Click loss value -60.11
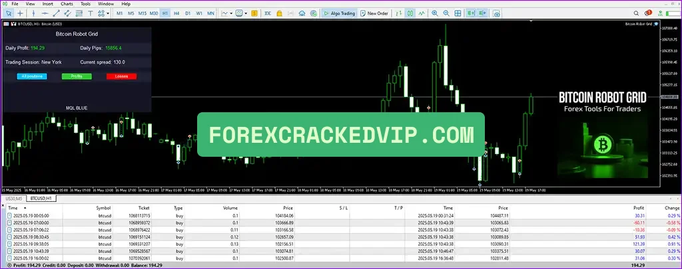The width and height of the screenshot is (682, 269). (639, 223)
